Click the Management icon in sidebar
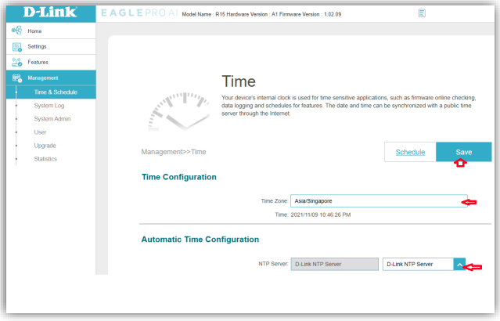Viewport: 500px width, 321px height. 15,78
